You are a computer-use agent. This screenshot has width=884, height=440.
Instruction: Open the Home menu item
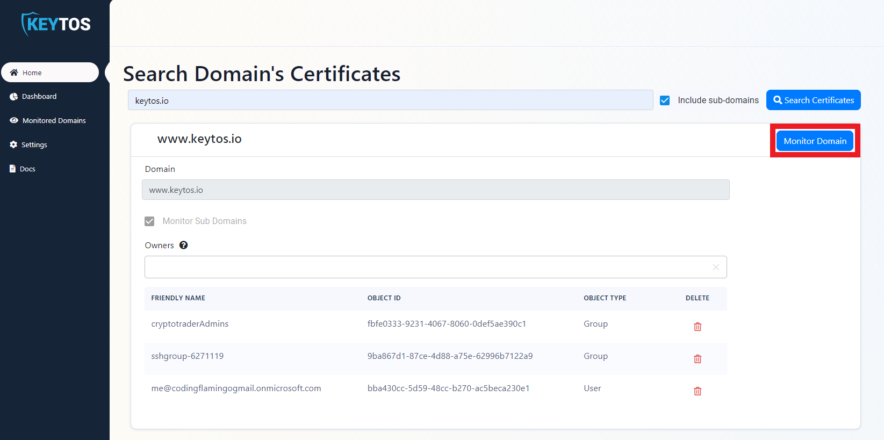pos(50,73)
